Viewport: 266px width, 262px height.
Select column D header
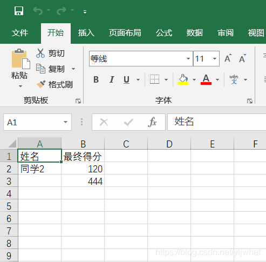(x=169, y=143)
